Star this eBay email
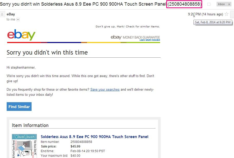Screen dimensions: 234x158 (227, 14)
